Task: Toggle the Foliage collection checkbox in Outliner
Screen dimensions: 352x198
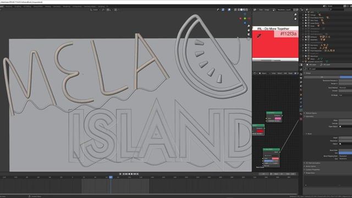Action: (306, 15)
